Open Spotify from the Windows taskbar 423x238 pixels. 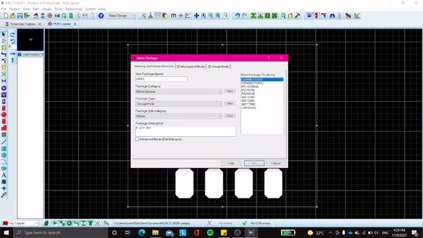click(210, 232)
